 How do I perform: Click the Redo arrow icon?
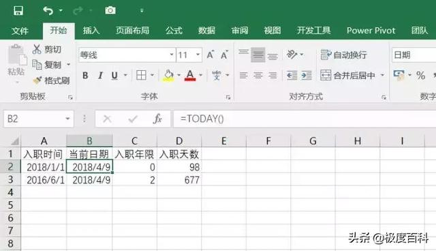coord(78,11)
